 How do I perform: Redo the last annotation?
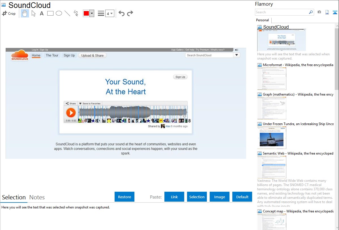130,13
